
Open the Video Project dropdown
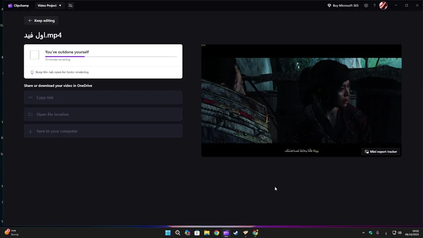(x=49, y=6)
